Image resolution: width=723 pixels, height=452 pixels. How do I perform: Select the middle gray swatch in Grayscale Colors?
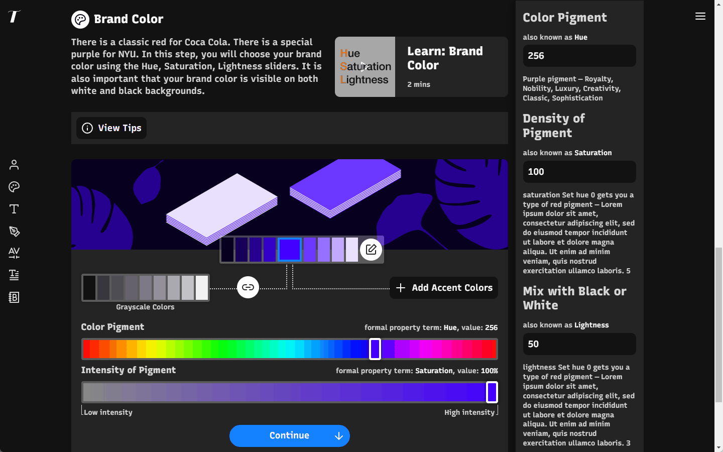(146, 288)
